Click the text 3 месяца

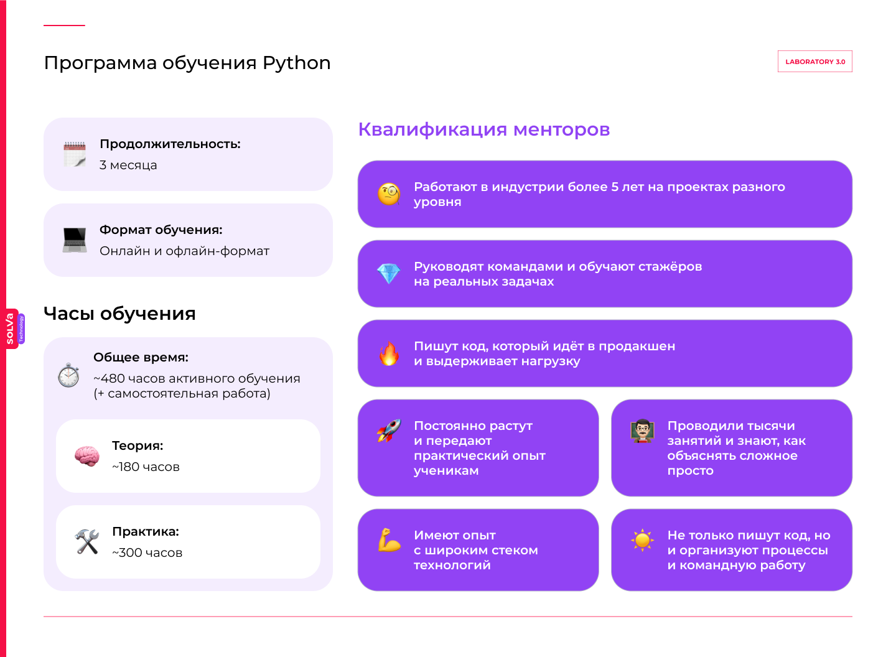(128, 165)
